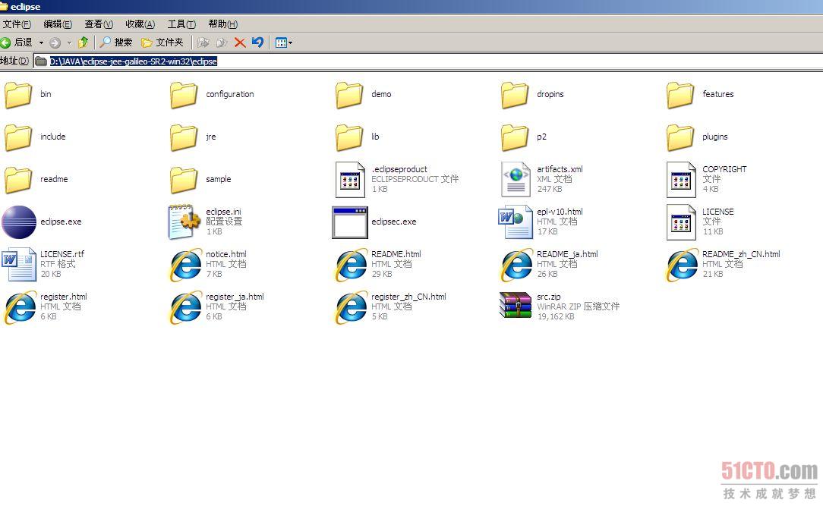Open the LICENSE.rtf document
The width and height of the screenshot is (823, 506).
[x=19, y=265]
